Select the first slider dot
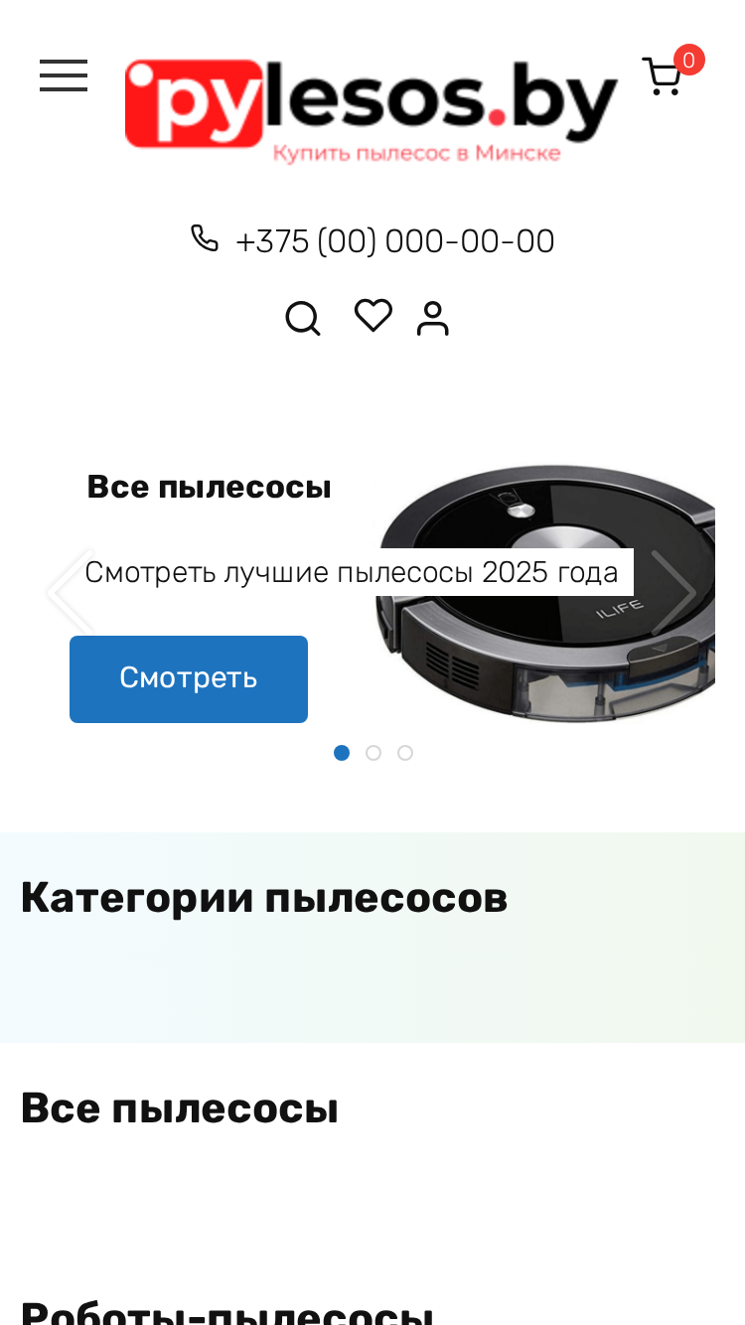This screenshot has height=1325, width=745. tap(342, 753)
